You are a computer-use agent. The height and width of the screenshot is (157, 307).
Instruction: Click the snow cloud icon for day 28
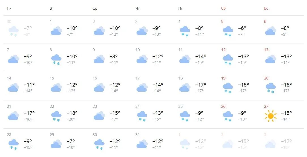[13, 145]
